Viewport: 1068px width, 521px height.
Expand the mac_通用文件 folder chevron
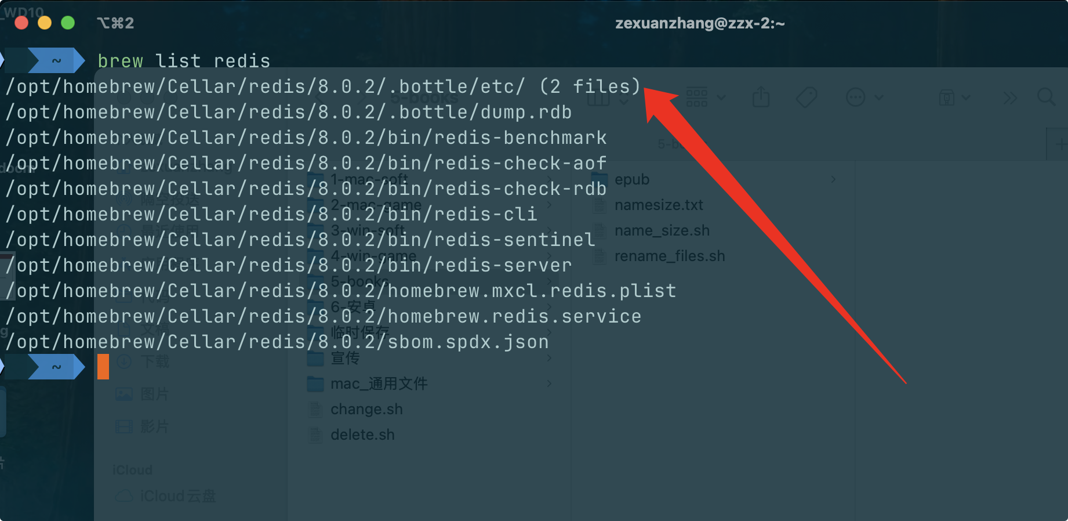point(548,383)
